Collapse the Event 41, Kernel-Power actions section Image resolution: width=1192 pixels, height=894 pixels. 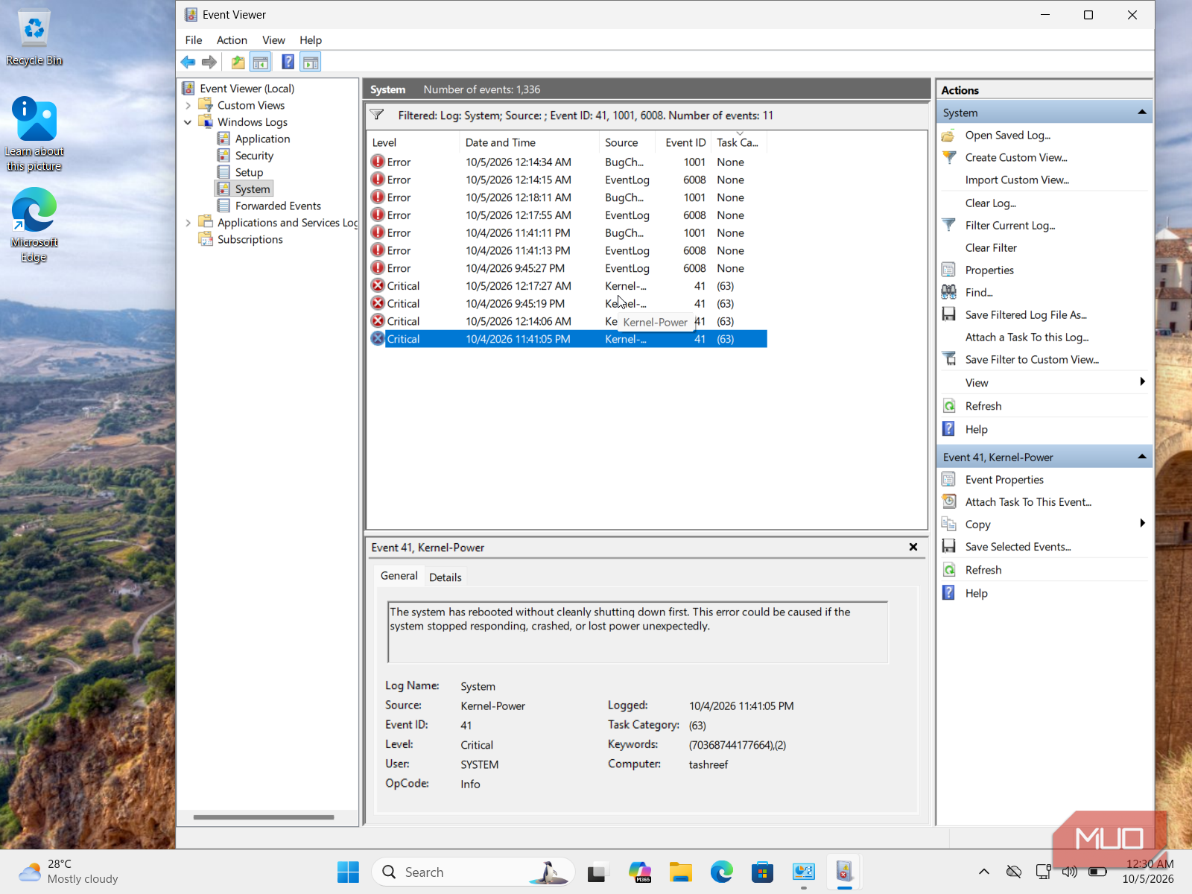(x=1141, y=457)
